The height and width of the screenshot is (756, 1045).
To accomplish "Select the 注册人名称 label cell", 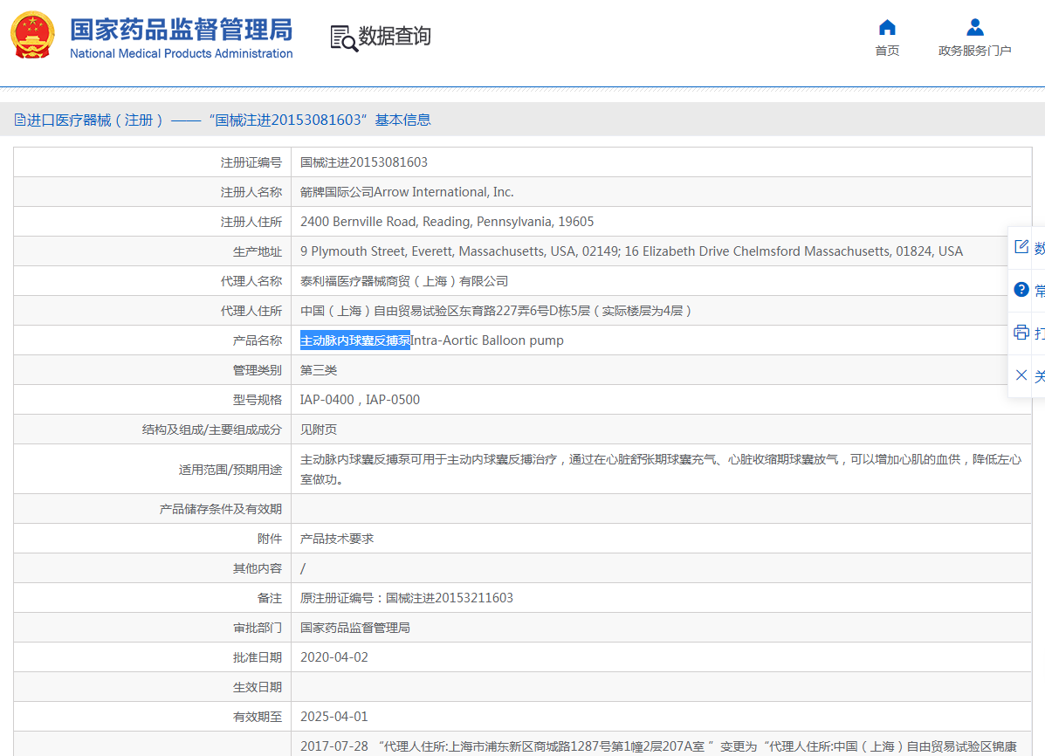I will click(153, 192).
